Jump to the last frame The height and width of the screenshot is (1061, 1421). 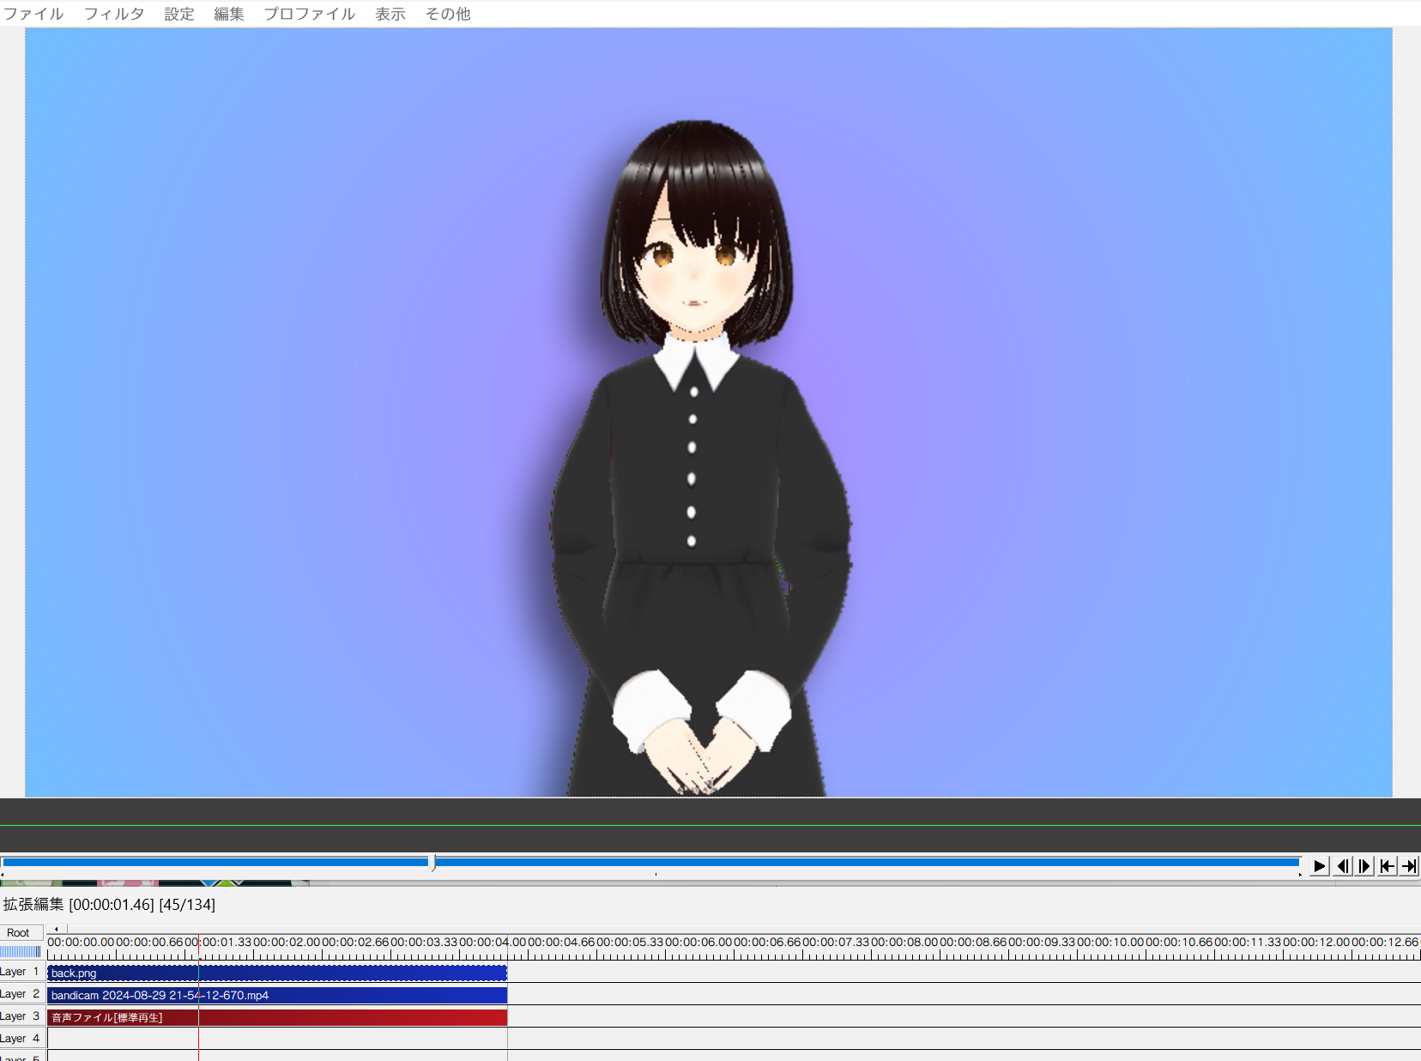[1409, 866]
